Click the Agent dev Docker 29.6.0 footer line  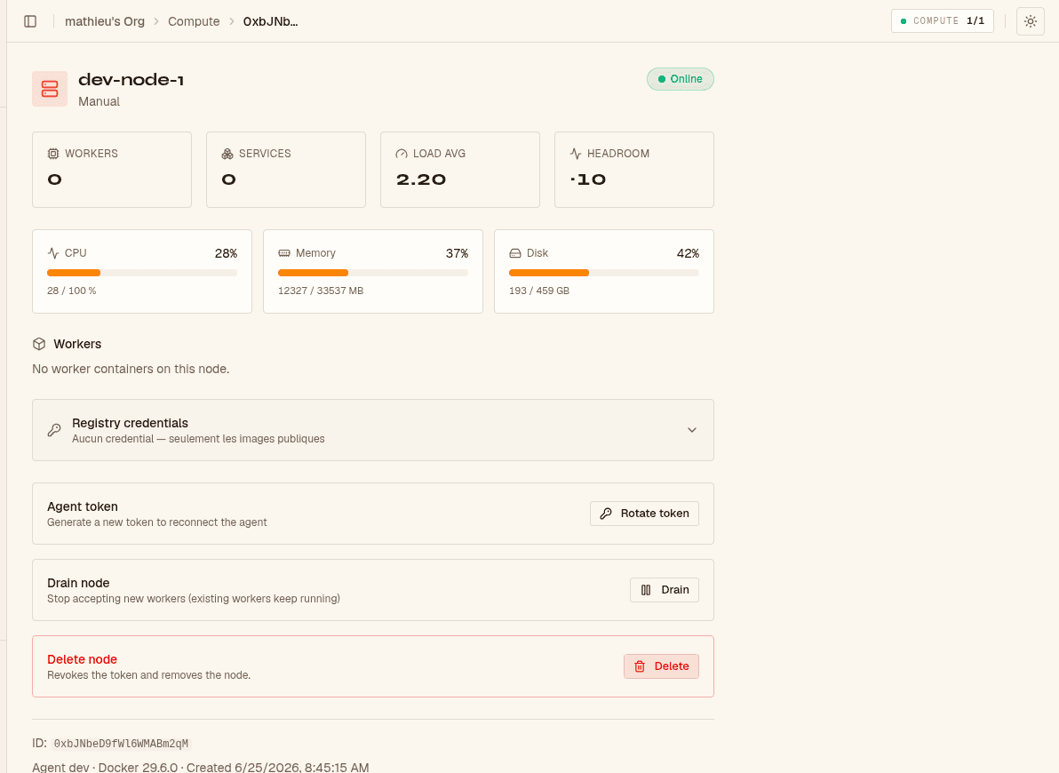click(x=201, y=767)
